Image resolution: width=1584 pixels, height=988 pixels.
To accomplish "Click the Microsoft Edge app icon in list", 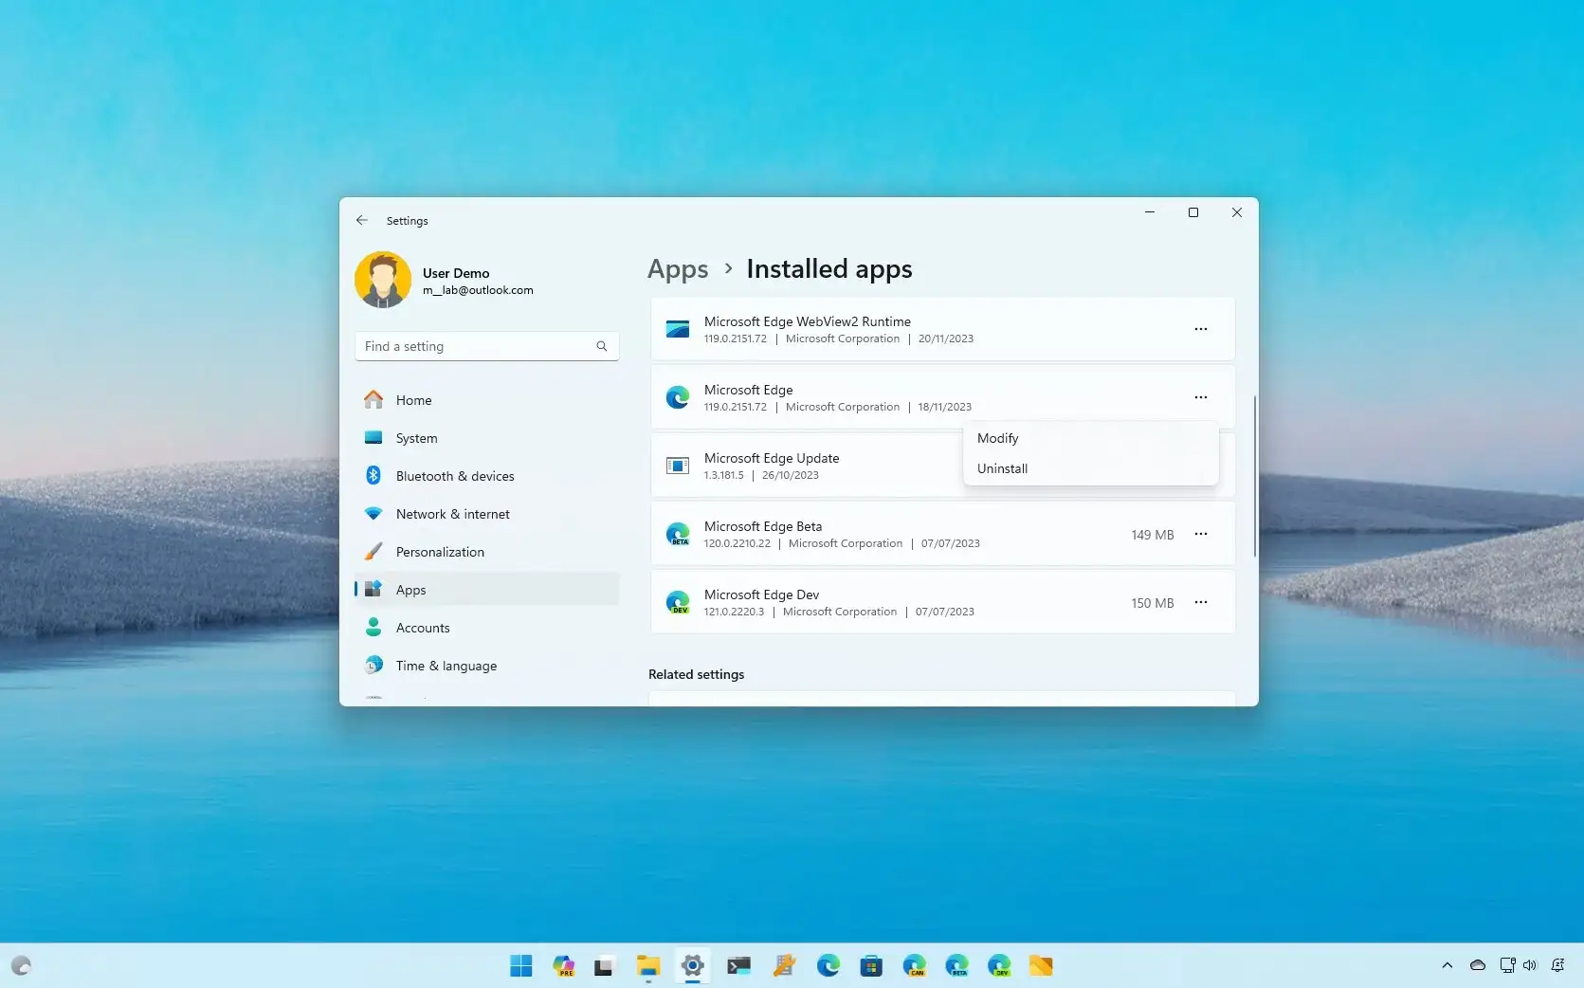I will (678, 397).
